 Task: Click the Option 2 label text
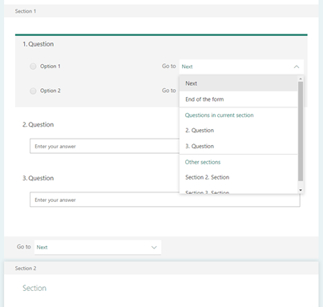tap(50, 91)
